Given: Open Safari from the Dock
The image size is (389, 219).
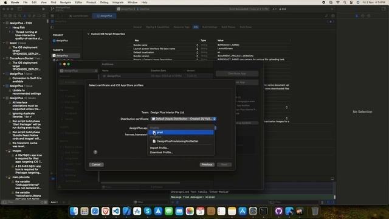Looking at the screenshot, I should pyautogui.click(x=95, y=211).
